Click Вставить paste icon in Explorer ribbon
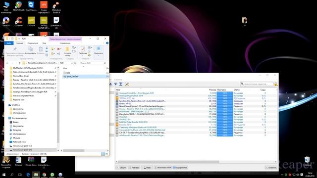The width and height of the screenshot is (317, 178). click(41, 50)
